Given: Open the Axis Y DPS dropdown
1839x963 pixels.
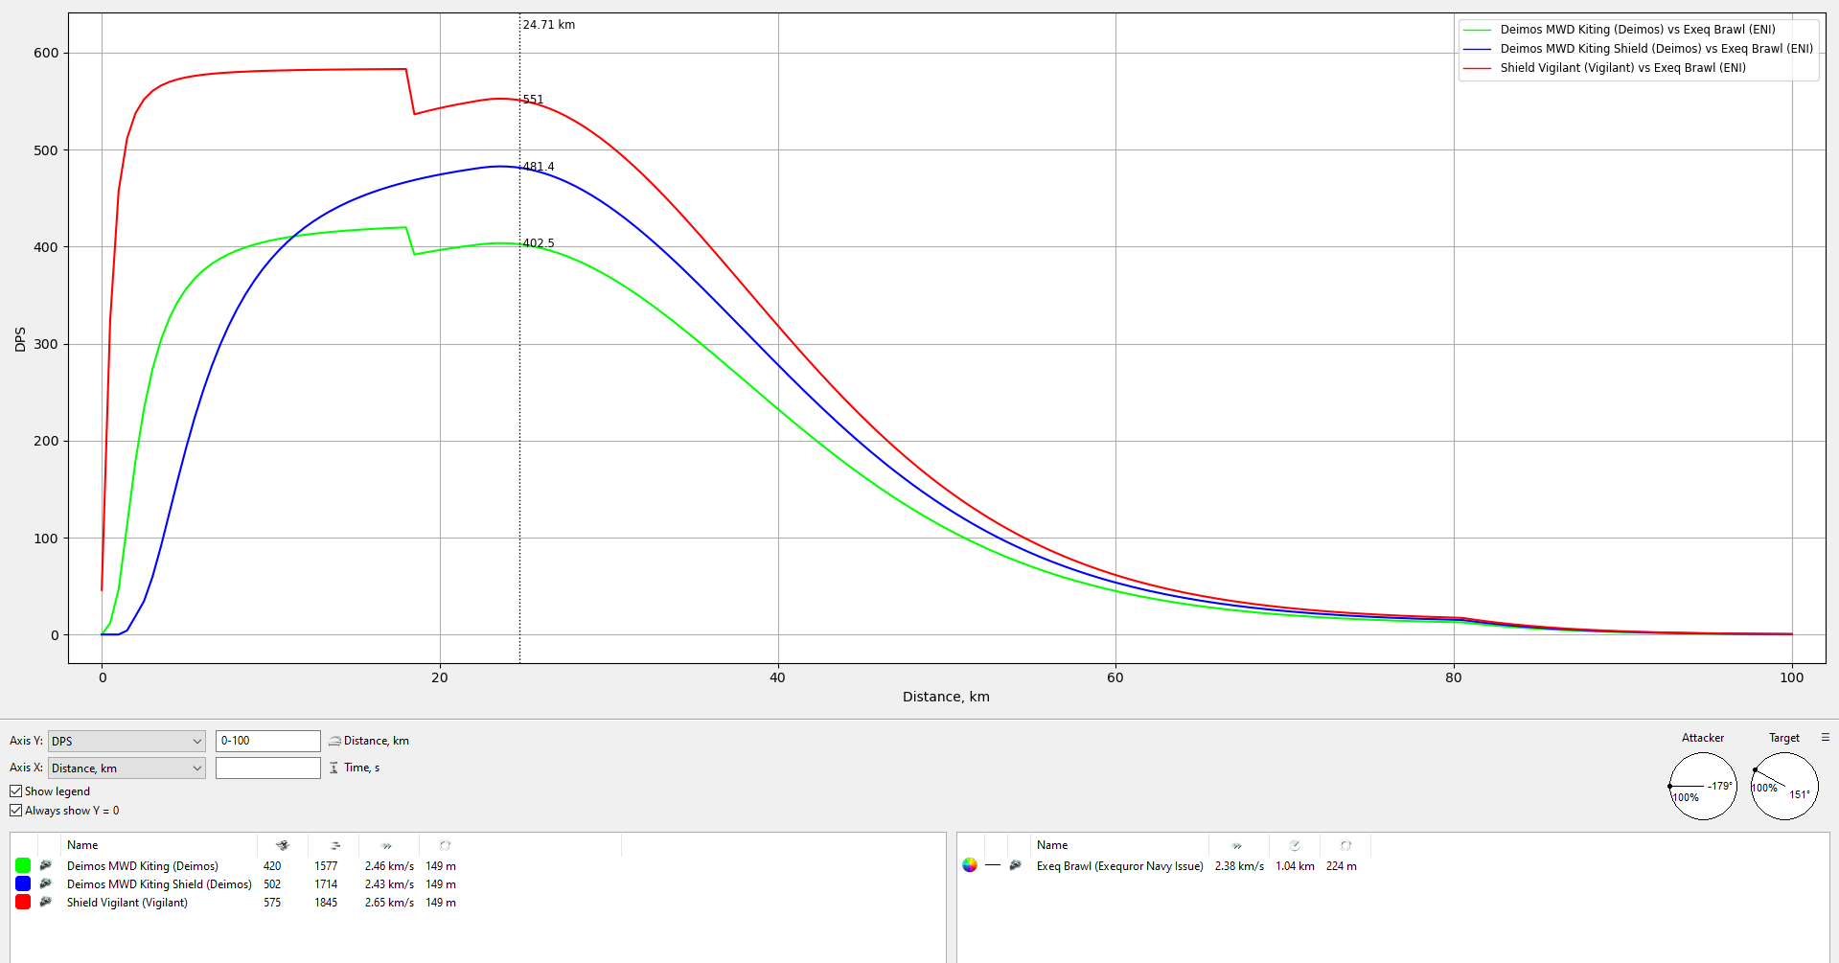Looking at the screenshot, I should [126, 741].
